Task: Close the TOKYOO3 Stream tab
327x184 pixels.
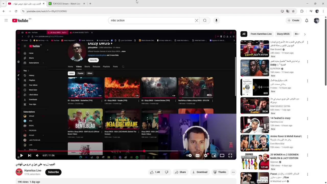Action: point(84,4)
